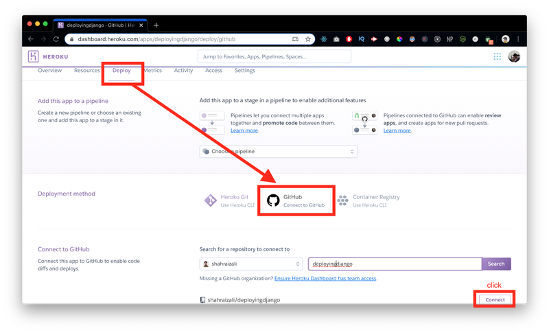The height and width of the screenshot is (333, 549).
Task: Click the React DevTools extension icon
Action: point(323,39)
